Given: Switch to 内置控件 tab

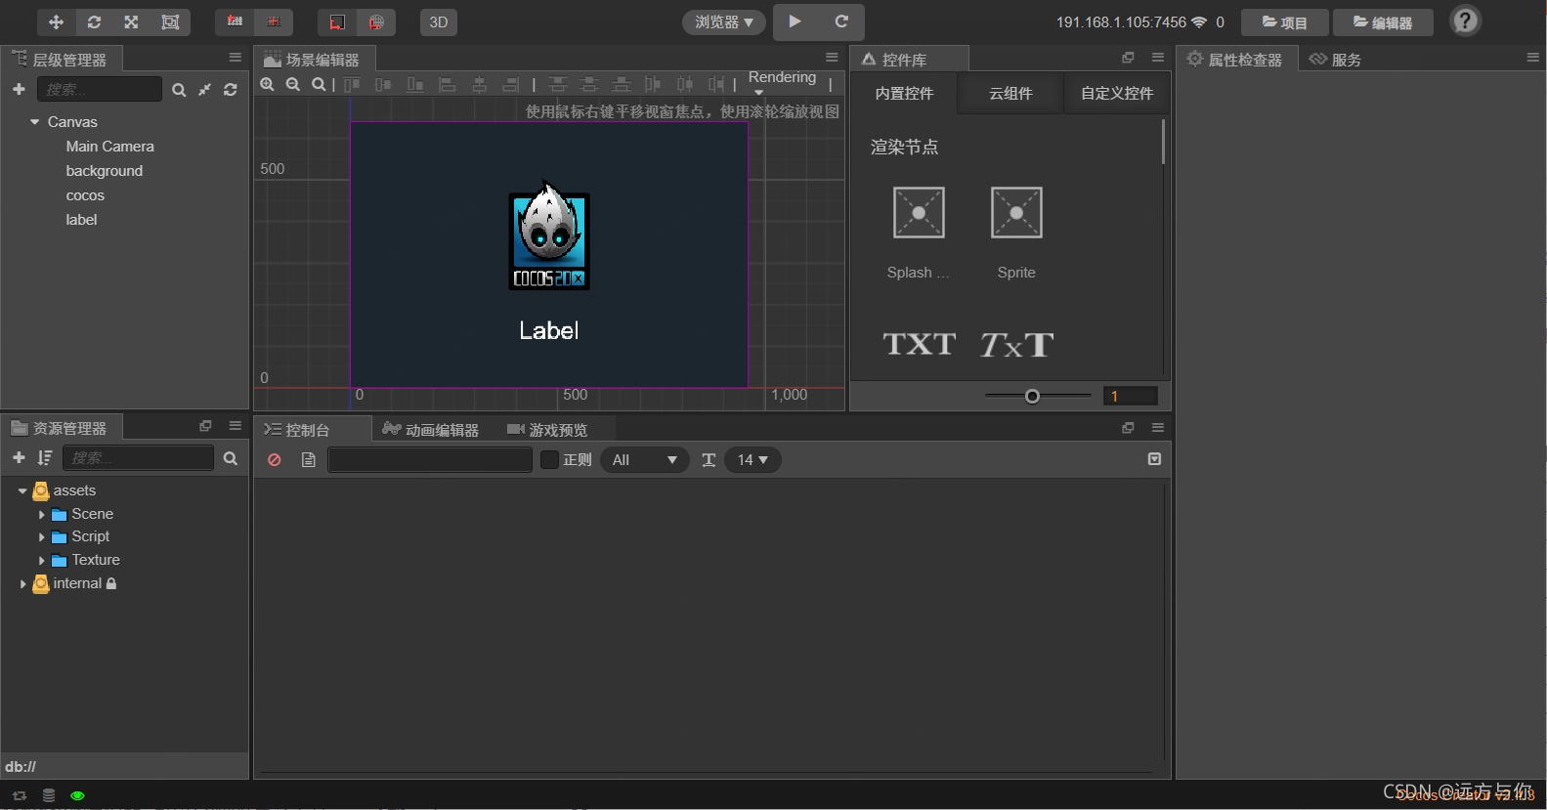Looking at the screenshot, I should tap(904, 94).
